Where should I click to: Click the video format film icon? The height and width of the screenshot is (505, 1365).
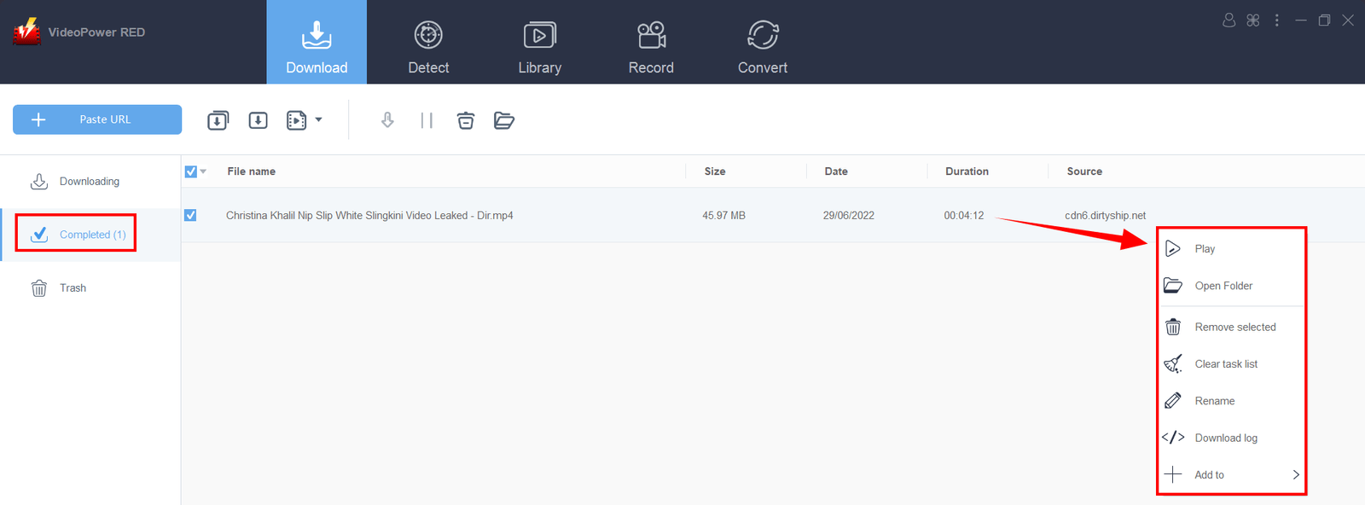[296, 120]
